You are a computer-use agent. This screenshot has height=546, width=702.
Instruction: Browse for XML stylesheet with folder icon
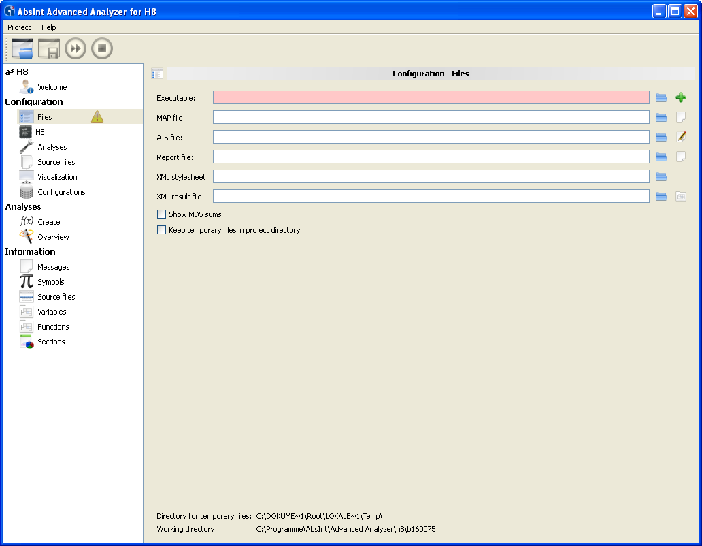(661, 176)
